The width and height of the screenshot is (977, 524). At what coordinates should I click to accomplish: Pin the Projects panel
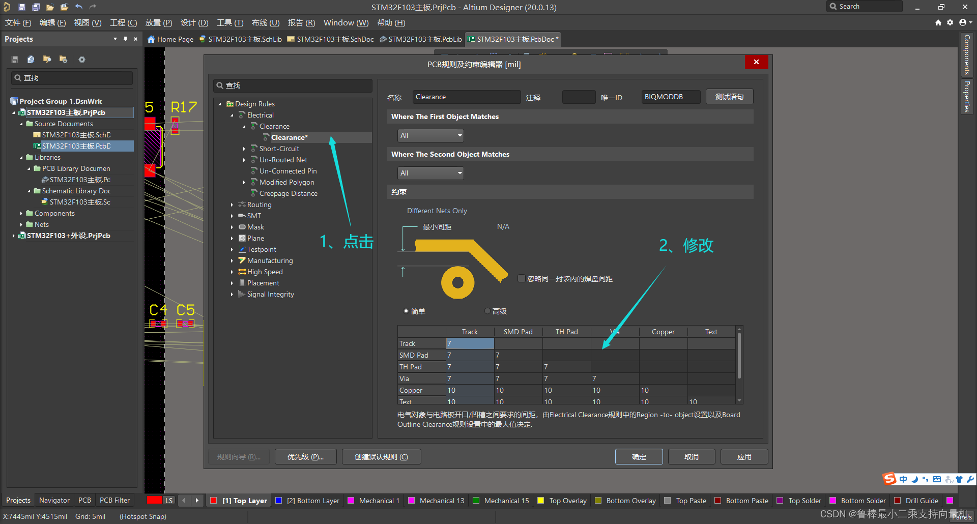coord(125,39)
